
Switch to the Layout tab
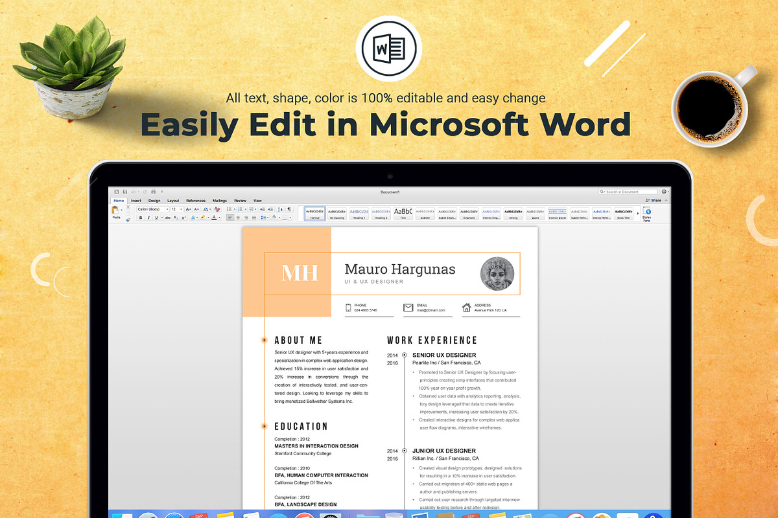coord(173,201)
